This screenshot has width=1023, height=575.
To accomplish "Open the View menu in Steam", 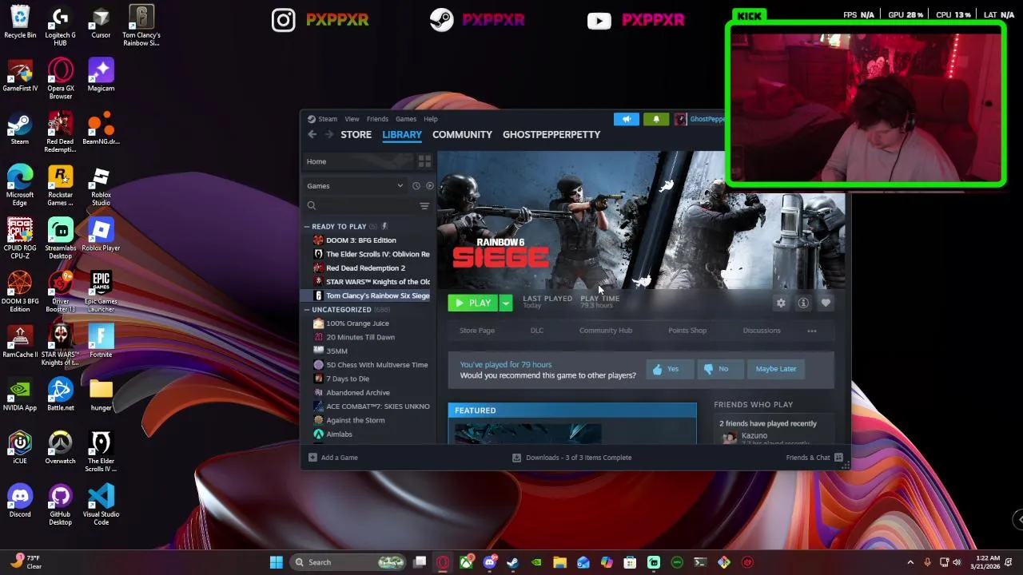I will coord(352,119).
